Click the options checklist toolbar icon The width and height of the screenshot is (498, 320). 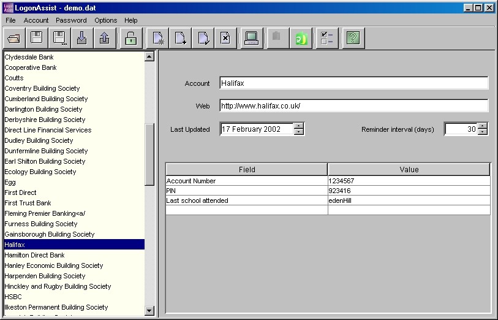(x=327, y=38)
